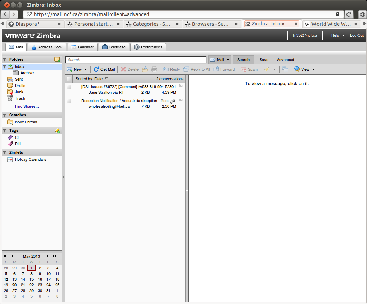The height and width of the screenshot is (304, 367).
Task: Switch to the Preferences tab
Action: tap(148, 47)
